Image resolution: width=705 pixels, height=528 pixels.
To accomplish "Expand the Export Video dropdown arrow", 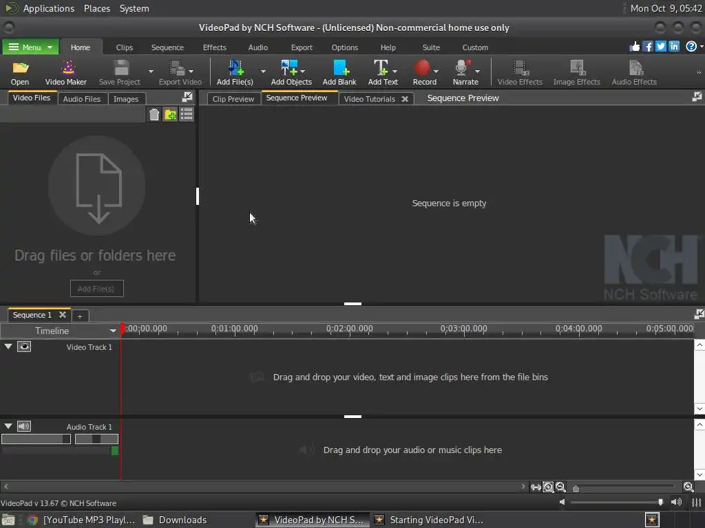I will pyautogui.click(x=191, y=71).
